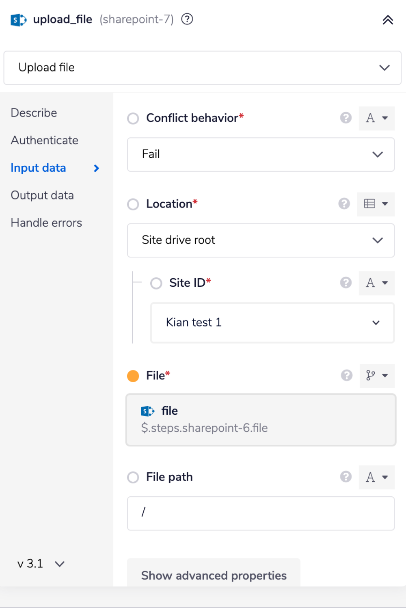The image size is (406, 608).
Task: Select the circle indicator beside Site ID
Action: click(x=156, y=283)
